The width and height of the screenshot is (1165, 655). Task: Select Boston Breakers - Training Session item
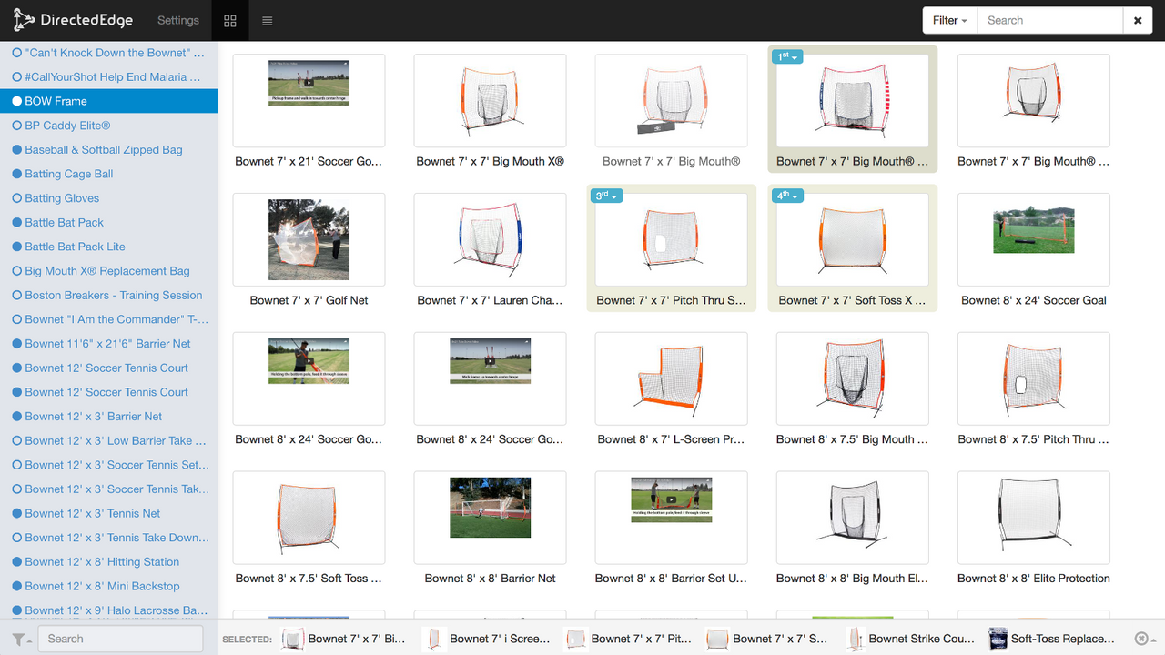pyautogui.click(x=109, y=295)
